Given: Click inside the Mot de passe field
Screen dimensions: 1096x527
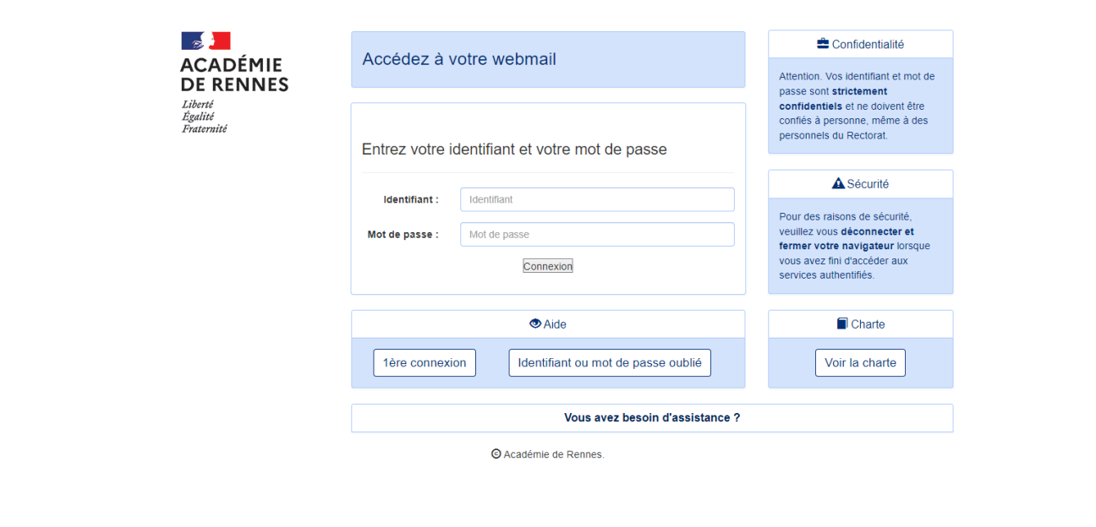Looking at the screenshot, I should (x=596, y=234).
